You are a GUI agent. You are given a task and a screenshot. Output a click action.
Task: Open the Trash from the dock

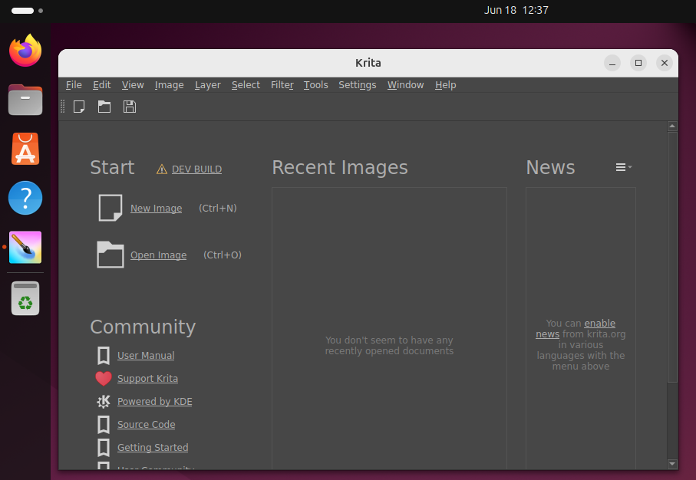point(25,298)
